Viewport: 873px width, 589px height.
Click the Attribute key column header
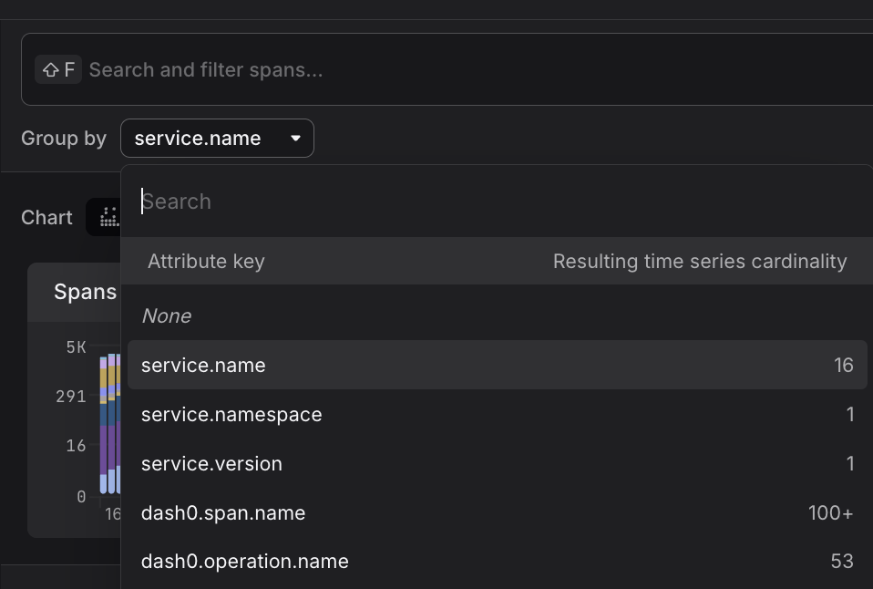point(206,262)
